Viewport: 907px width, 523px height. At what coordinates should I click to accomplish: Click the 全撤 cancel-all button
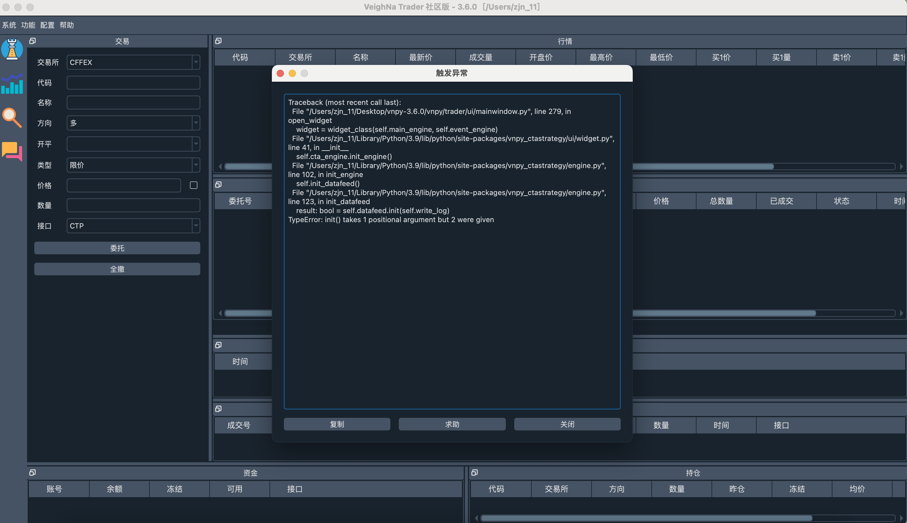[x=117, y=269]
